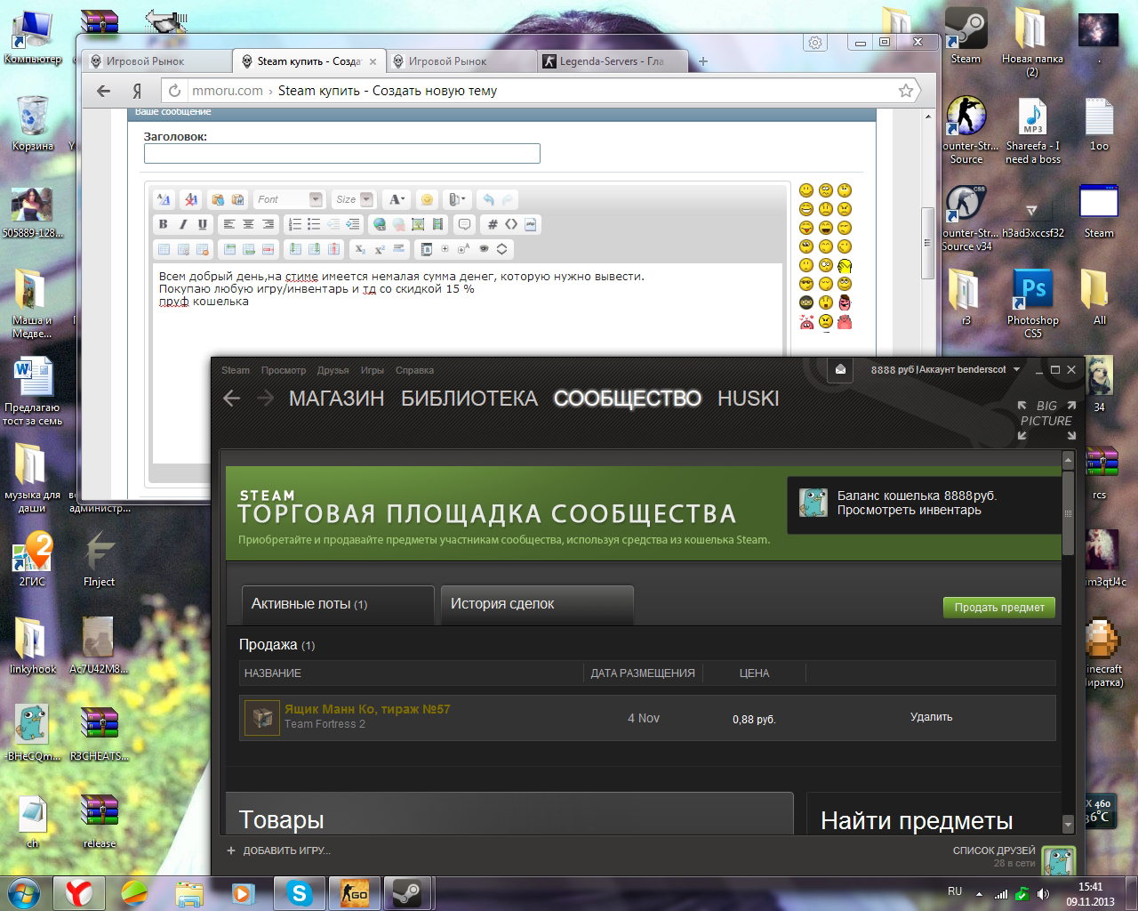Image resolution: width=1138 pixels, height=911 pixels.
Task: Click the Продать предмет button
Action: click(x=999, y=608)
